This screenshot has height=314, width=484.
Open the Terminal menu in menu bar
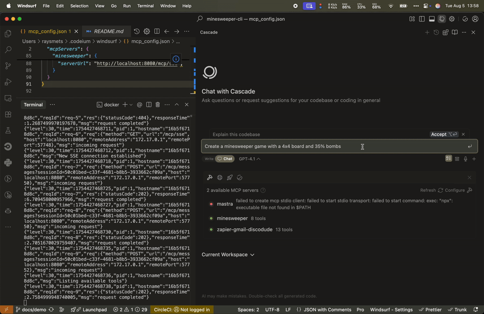(x=145, y=6)
